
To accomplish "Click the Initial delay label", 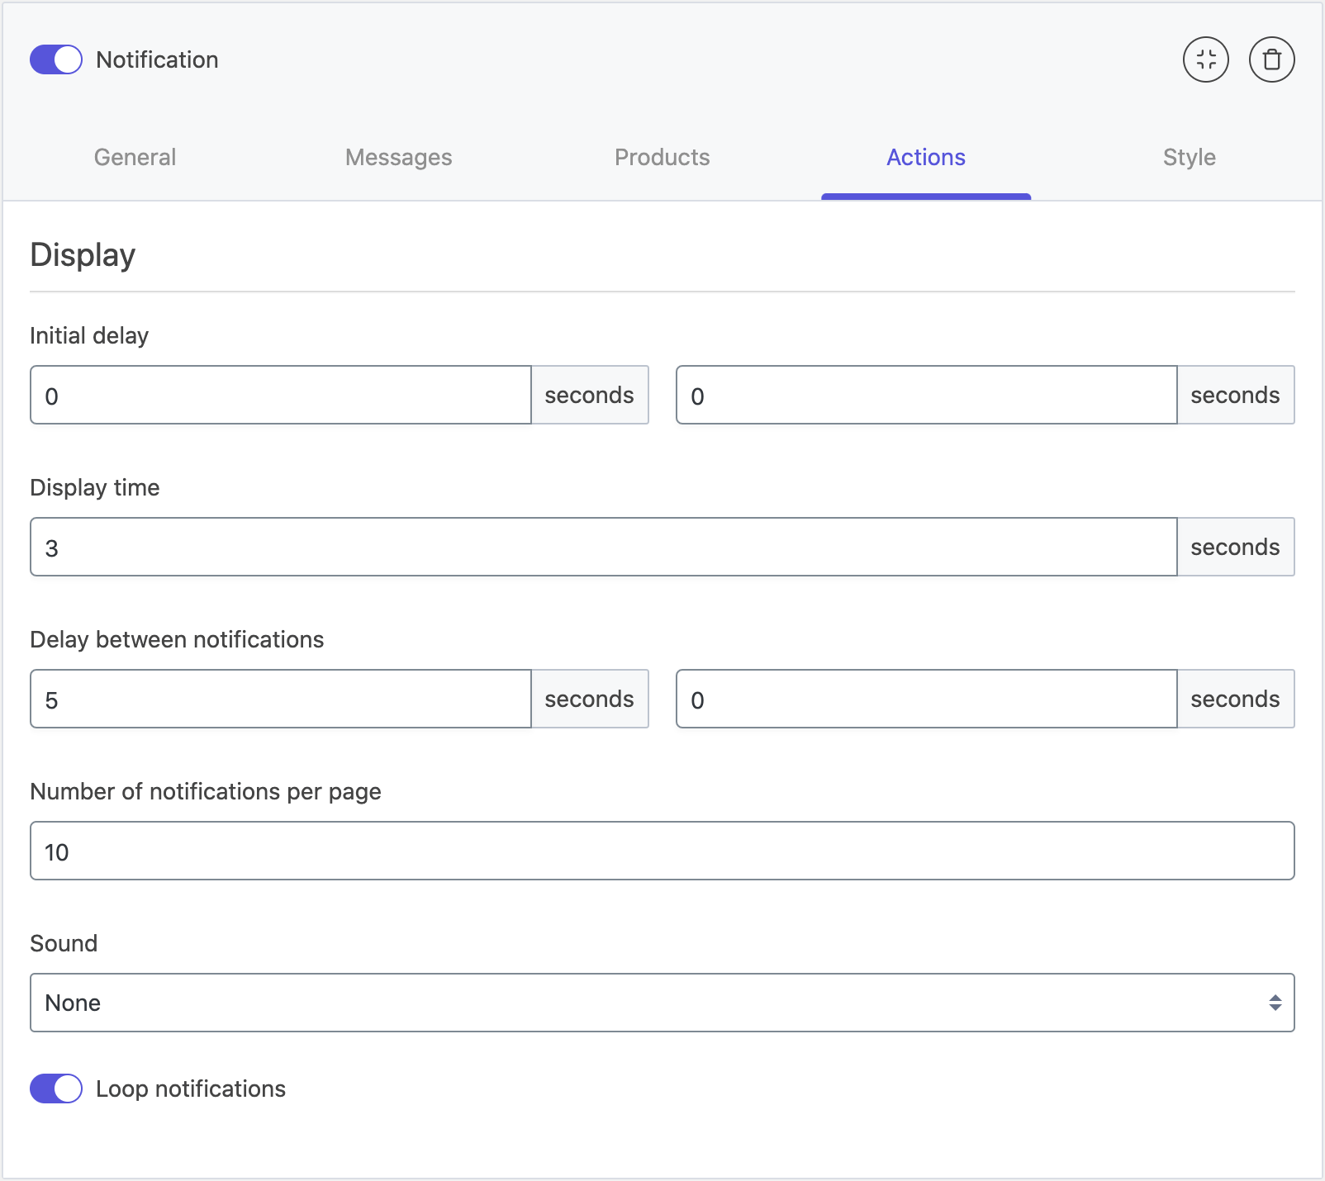I will tap(89, 336).
